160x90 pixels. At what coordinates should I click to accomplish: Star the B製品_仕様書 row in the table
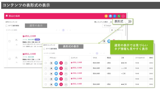(x=51, y=68)
